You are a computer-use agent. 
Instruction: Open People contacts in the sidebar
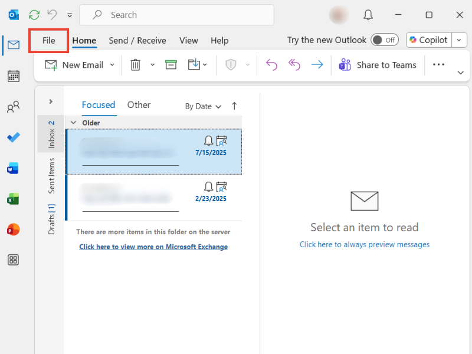pyautogui.click(x=13, y=107)
